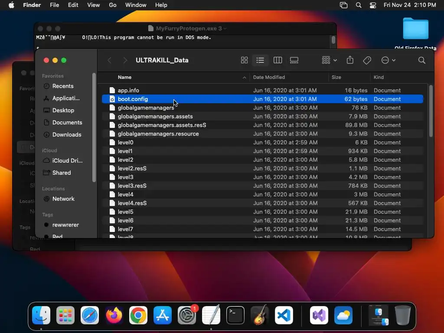Open Recents in Finder sidebar
The height and width of the screenshot is (333, 444).
coord(63,86)
